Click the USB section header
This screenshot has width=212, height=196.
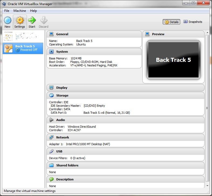coord(126,151)
